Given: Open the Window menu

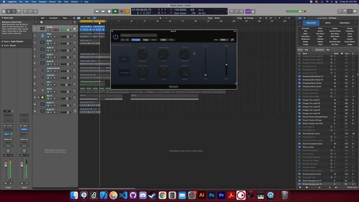Looking at the screenshot, I should point(75,2).
